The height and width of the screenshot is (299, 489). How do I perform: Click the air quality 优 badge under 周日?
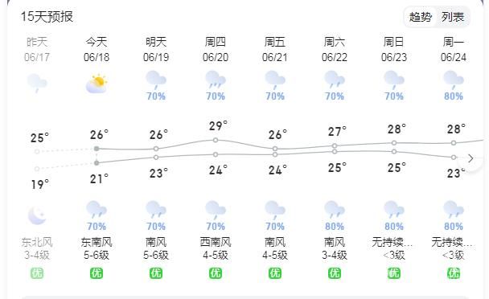[394, 273]
